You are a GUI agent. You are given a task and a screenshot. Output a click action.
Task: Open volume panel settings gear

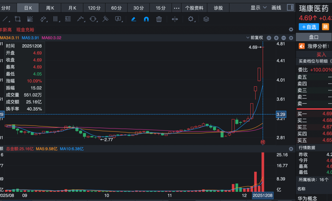(x=291, y=149)
